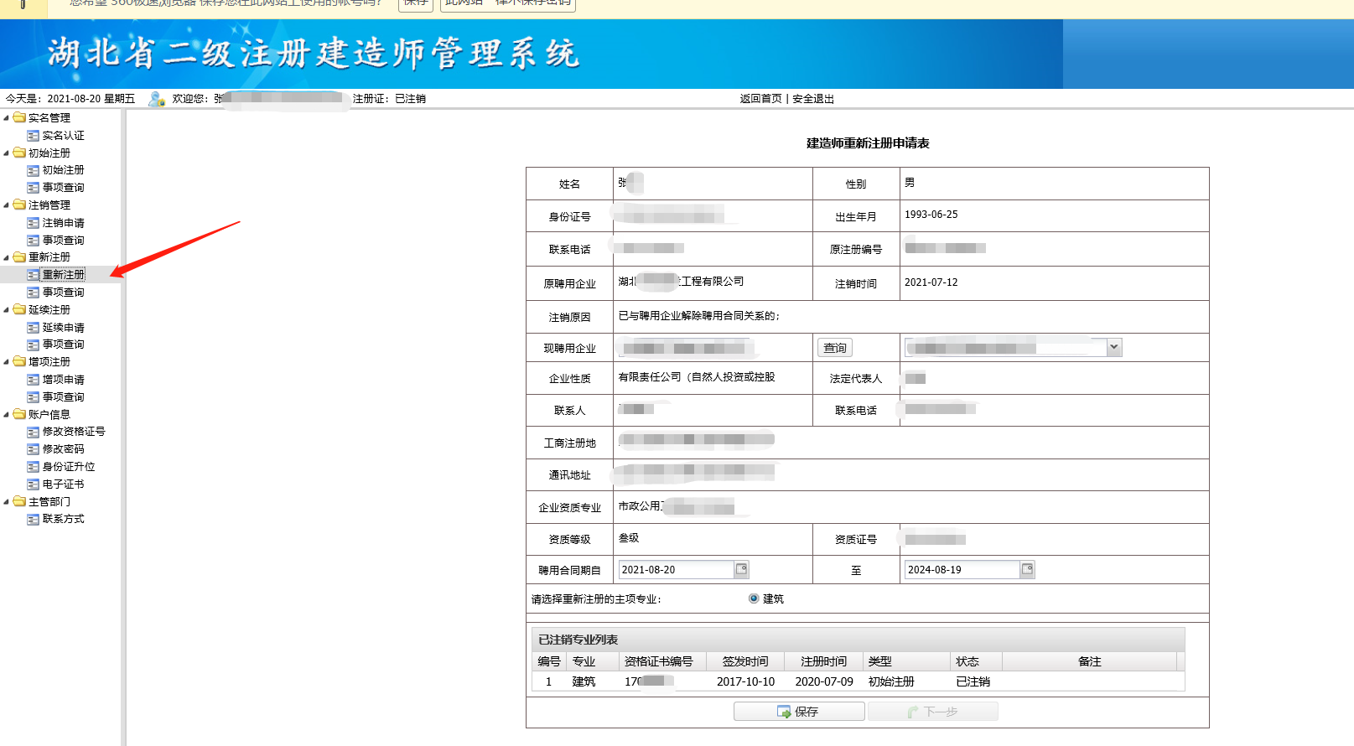
Task: Click the 实名管理 folder icon
Action: tap(19, 117)
